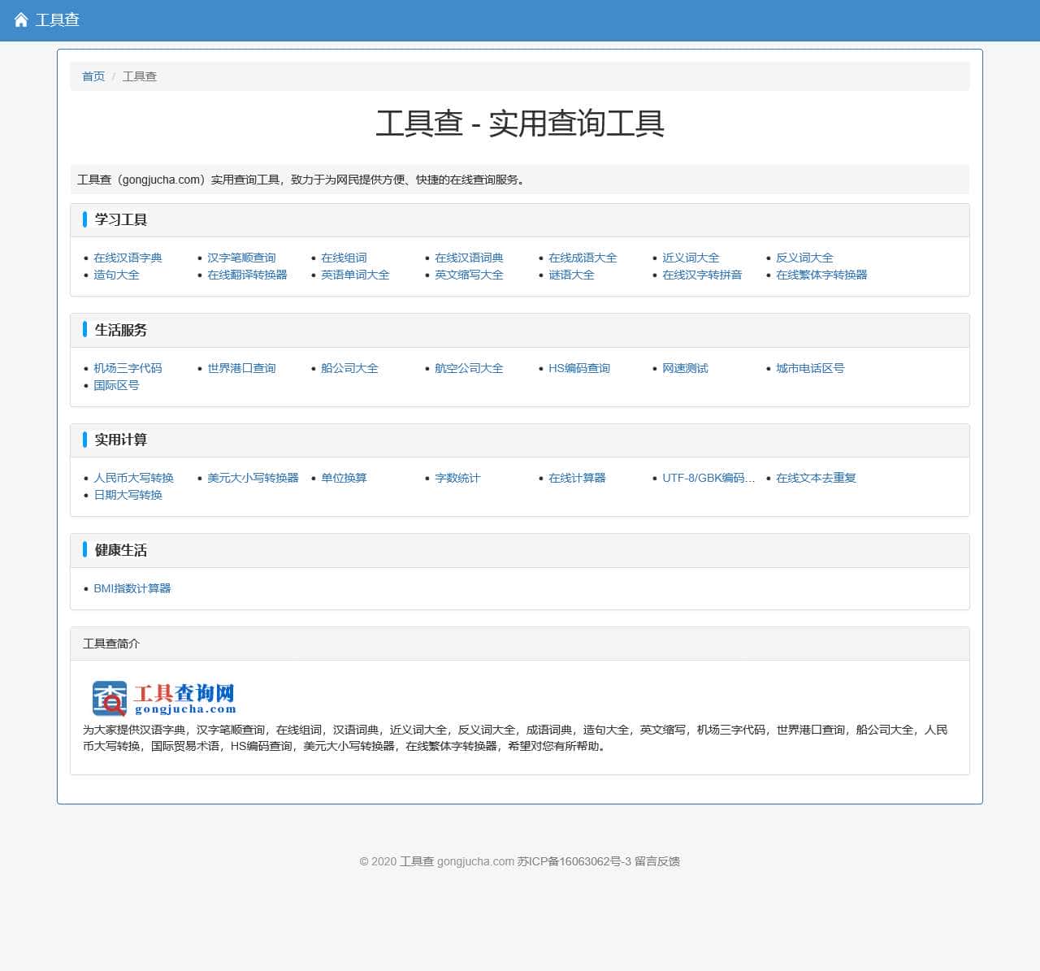
Task: Click the home icon in the navbar
Action: (x=20, y=20)
